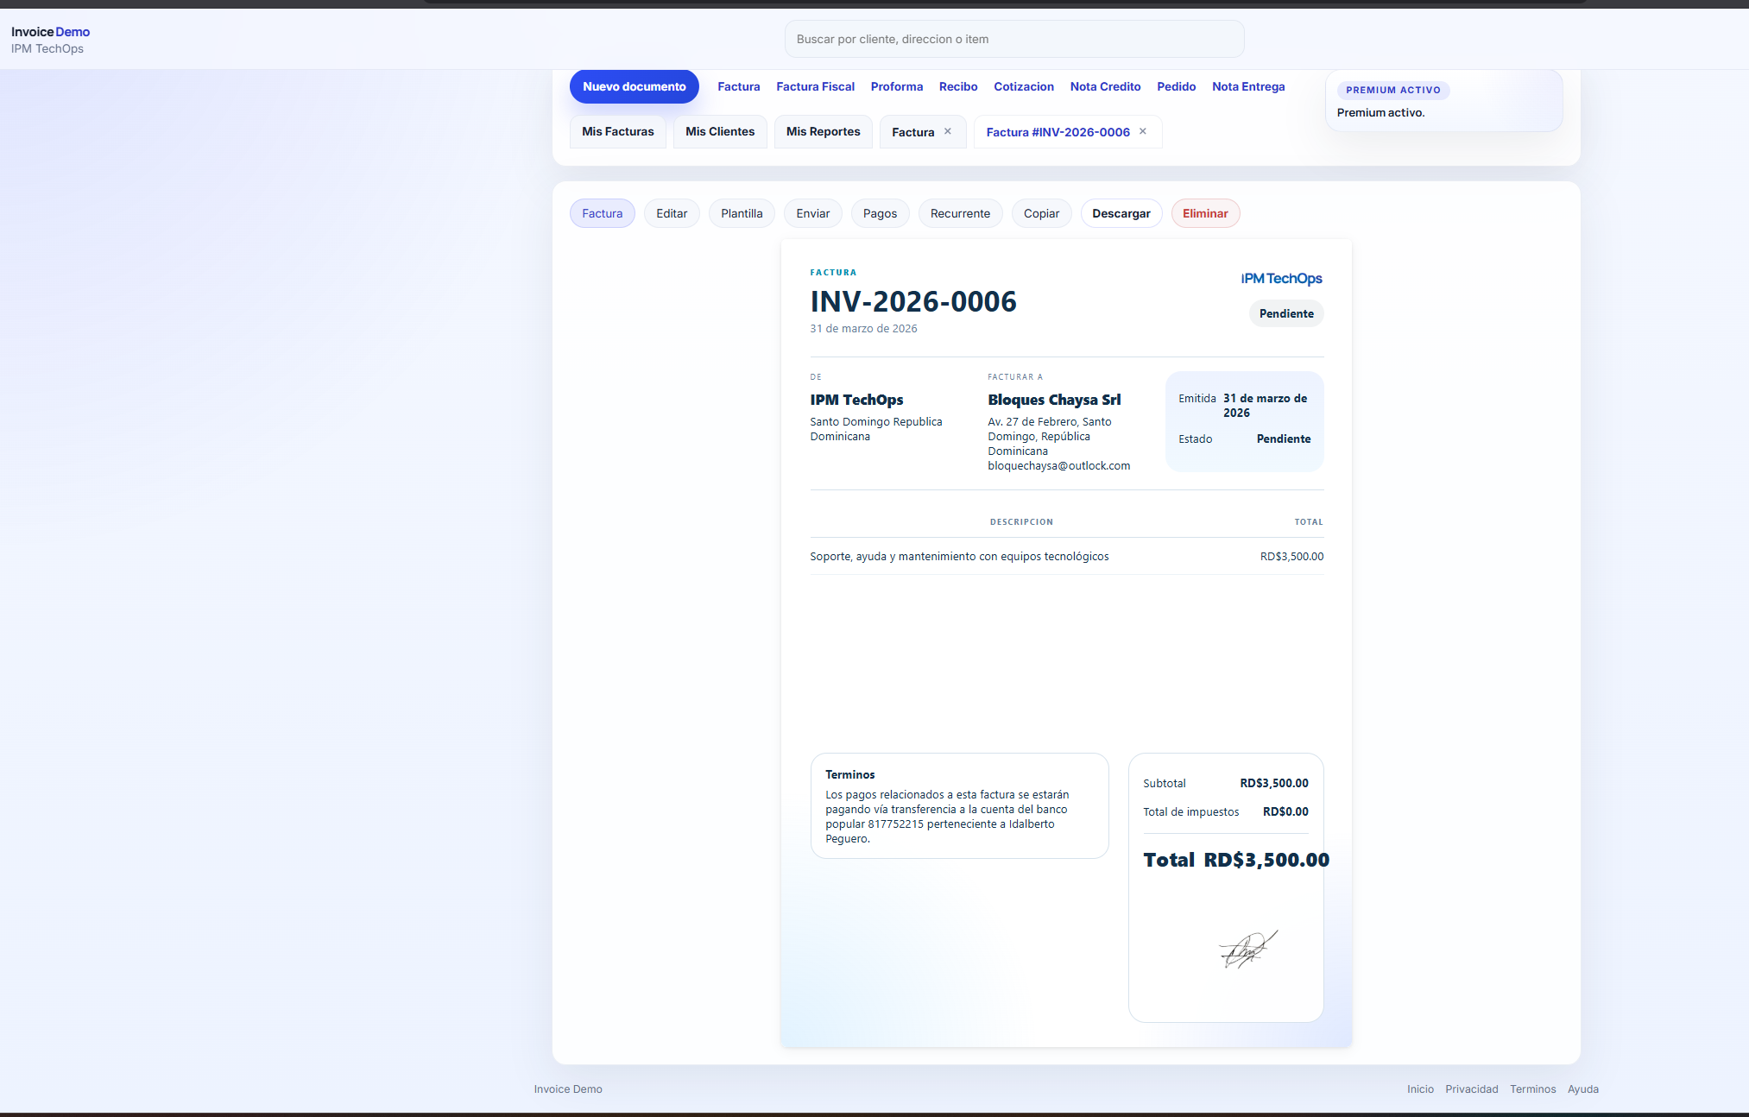Create a new Factura Fiscal
The image size is (1749, 1117).
(815, 86)
